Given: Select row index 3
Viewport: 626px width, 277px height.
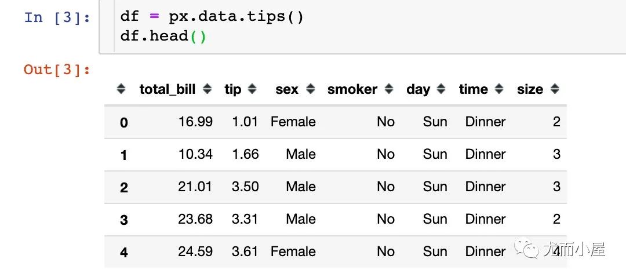Looking at the screenshot, I should (123, 220).
